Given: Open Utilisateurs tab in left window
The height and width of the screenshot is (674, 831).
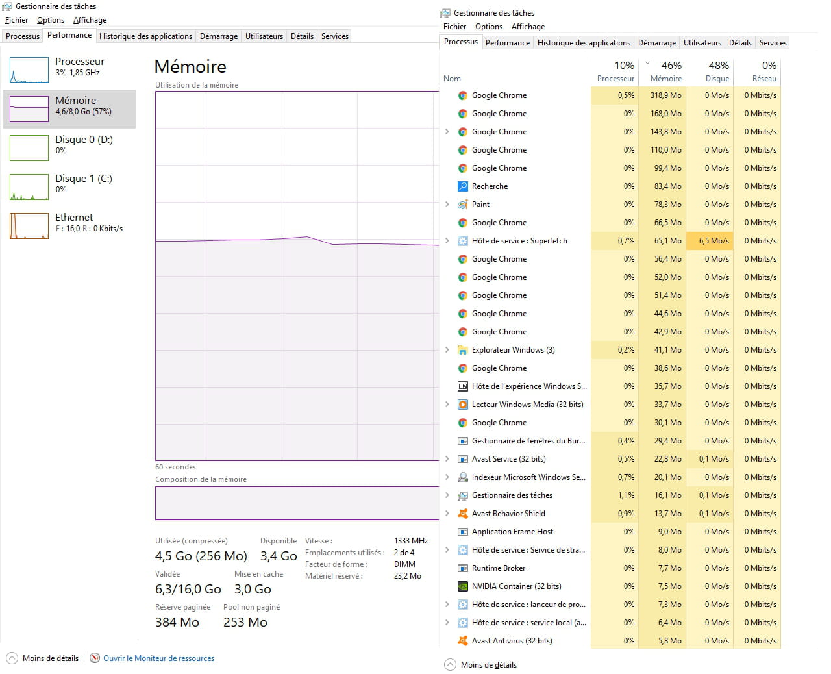Looking at the screenshot, I should point(264,36).
